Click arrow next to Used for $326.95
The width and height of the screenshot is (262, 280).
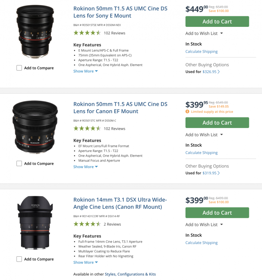219,72
